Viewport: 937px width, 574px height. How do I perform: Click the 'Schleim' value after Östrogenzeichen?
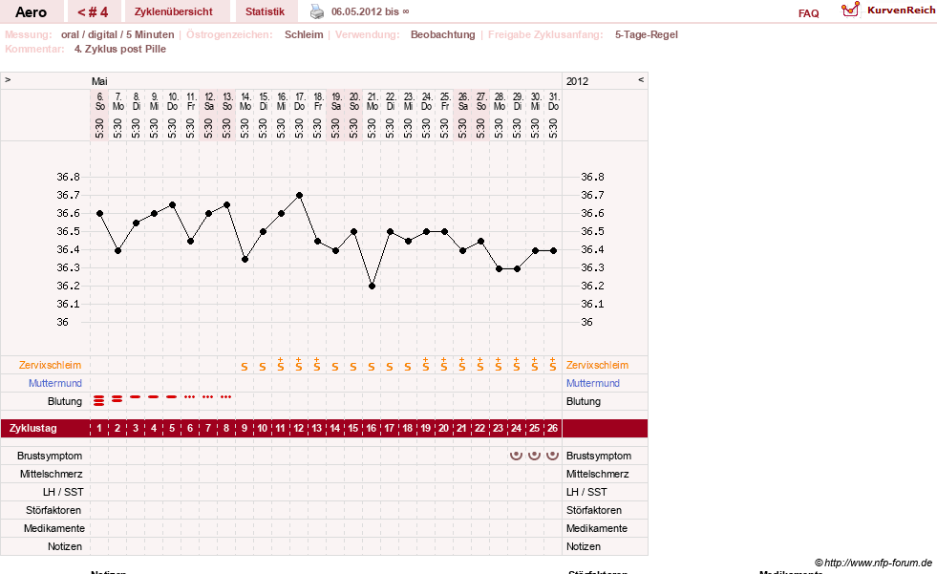coord(304,34)
